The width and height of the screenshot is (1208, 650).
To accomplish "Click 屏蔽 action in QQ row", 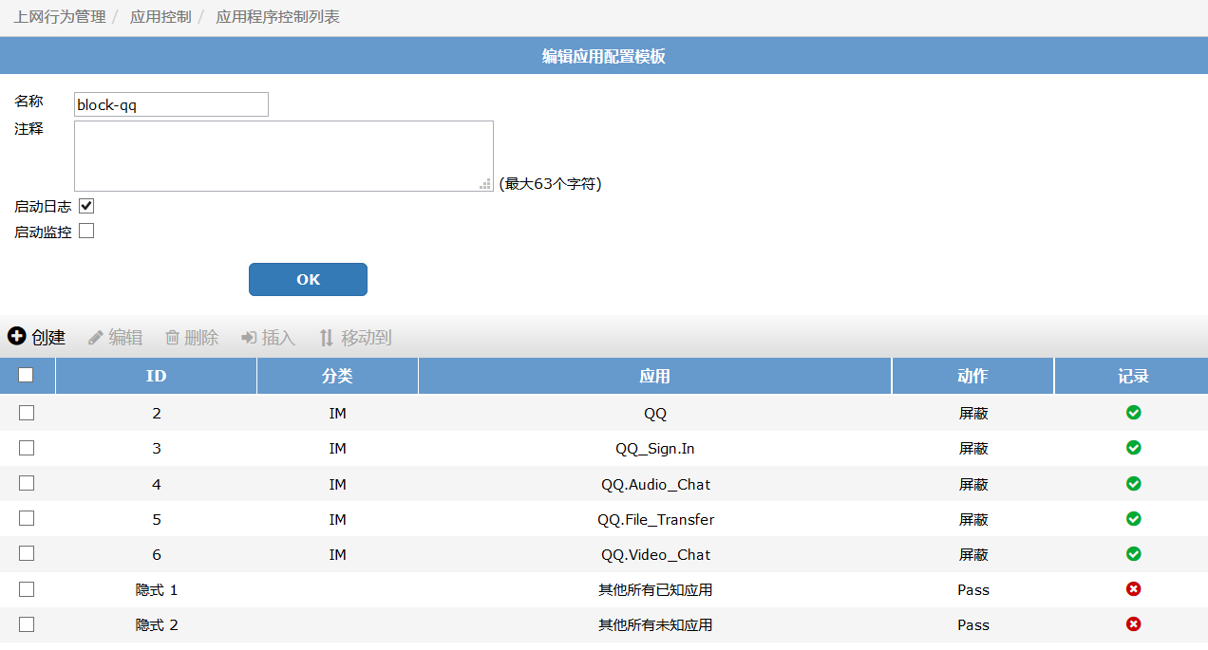I will click(x=973, y=414).
